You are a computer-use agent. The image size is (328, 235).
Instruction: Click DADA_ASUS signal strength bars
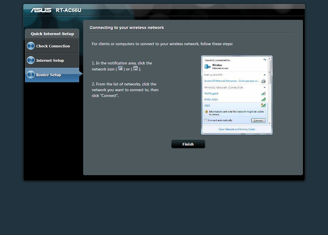click(263, 100)
